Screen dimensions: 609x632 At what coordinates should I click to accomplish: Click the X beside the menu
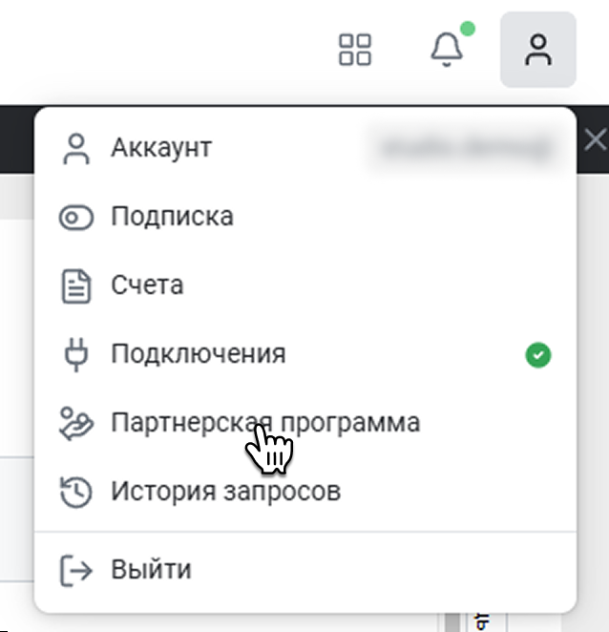(x=595, y=141)
